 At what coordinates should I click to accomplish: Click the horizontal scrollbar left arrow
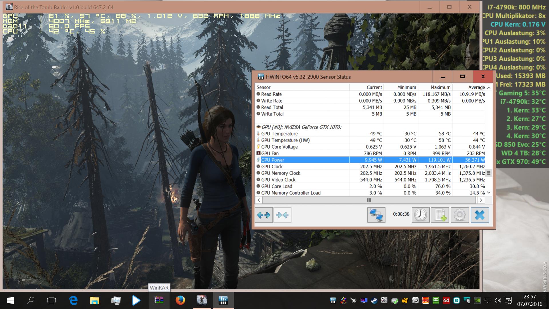[x=259, y=200]
